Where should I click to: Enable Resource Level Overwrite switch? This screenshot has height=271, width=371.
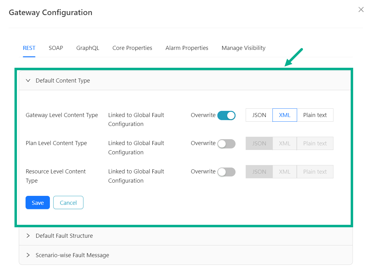coord(226,172)
